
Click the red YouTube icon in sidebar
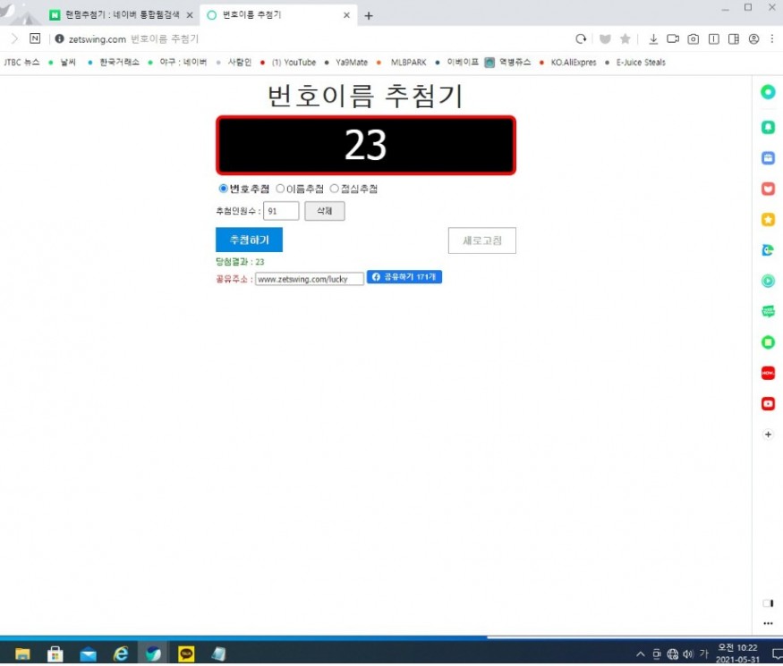click(x=768, y=404)
